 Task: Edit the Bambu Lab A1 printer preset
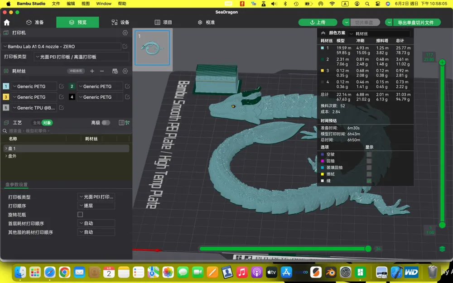pyautogui.click(x=125, y=46)
